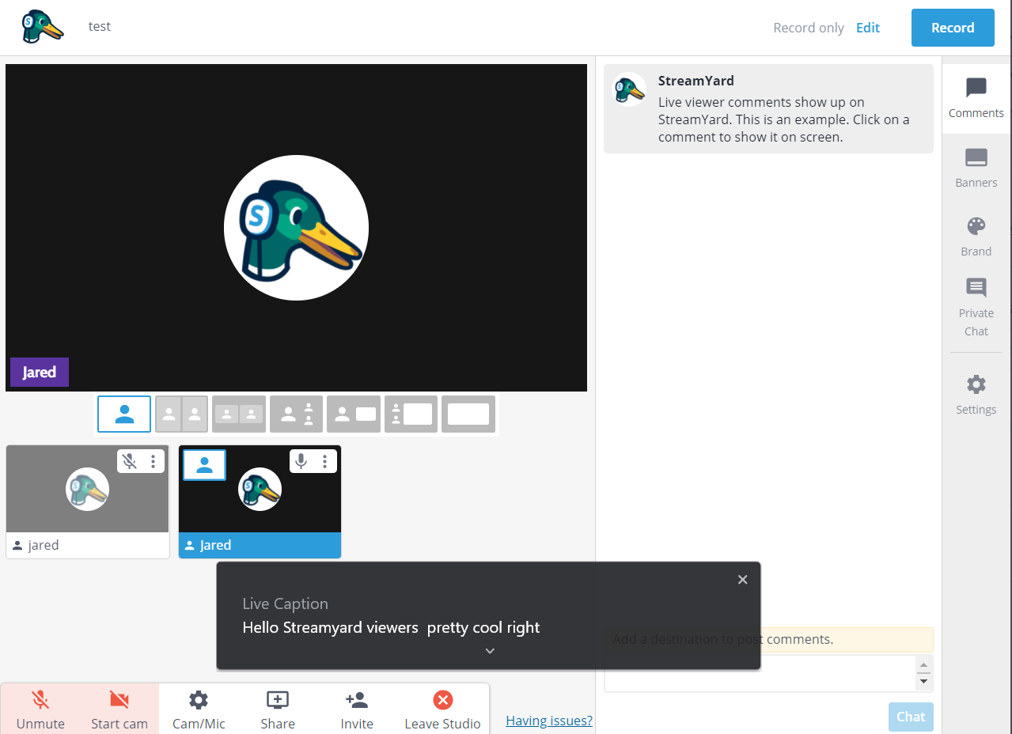Open the Brand sidebar tab

[976, 236]
